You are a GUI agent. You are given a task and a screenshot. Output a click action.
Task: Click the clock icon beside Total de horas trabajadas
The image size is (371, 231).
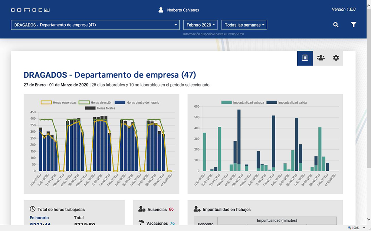click(x=33, y=209)
